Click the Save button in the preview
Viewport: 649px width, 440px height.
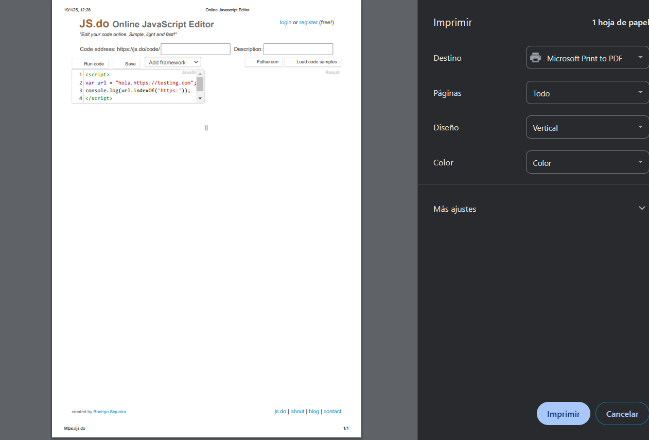pyautogui.click(x=127, y=64)
